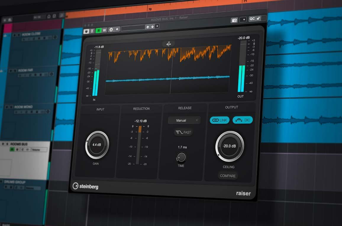
Task: Click the empty preset name field
Action: [x=133, y=28]
